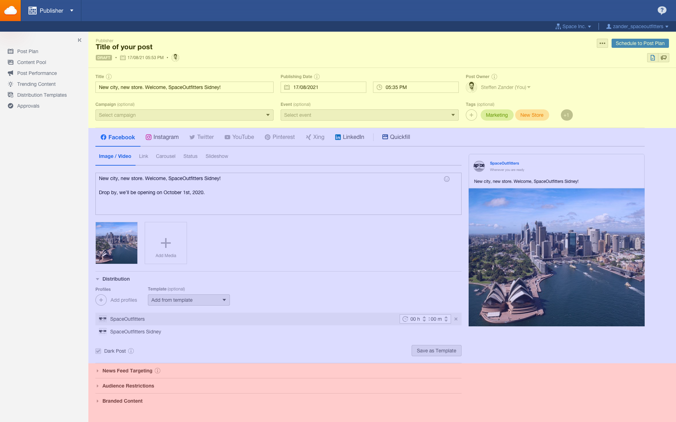676x422 pixels.
Task: Click the Title info icon
Action: pyautogui.click(x=109, y=77)
